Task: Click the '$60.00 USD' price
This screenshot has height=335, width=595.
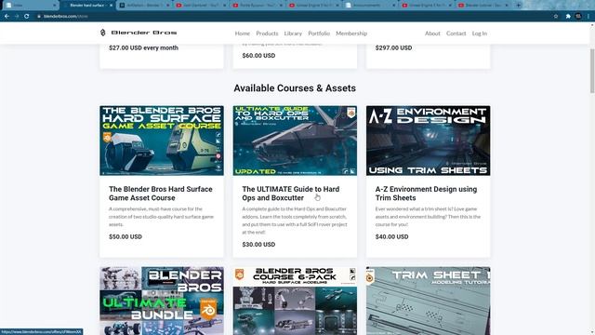Action: tap(258, 56)
